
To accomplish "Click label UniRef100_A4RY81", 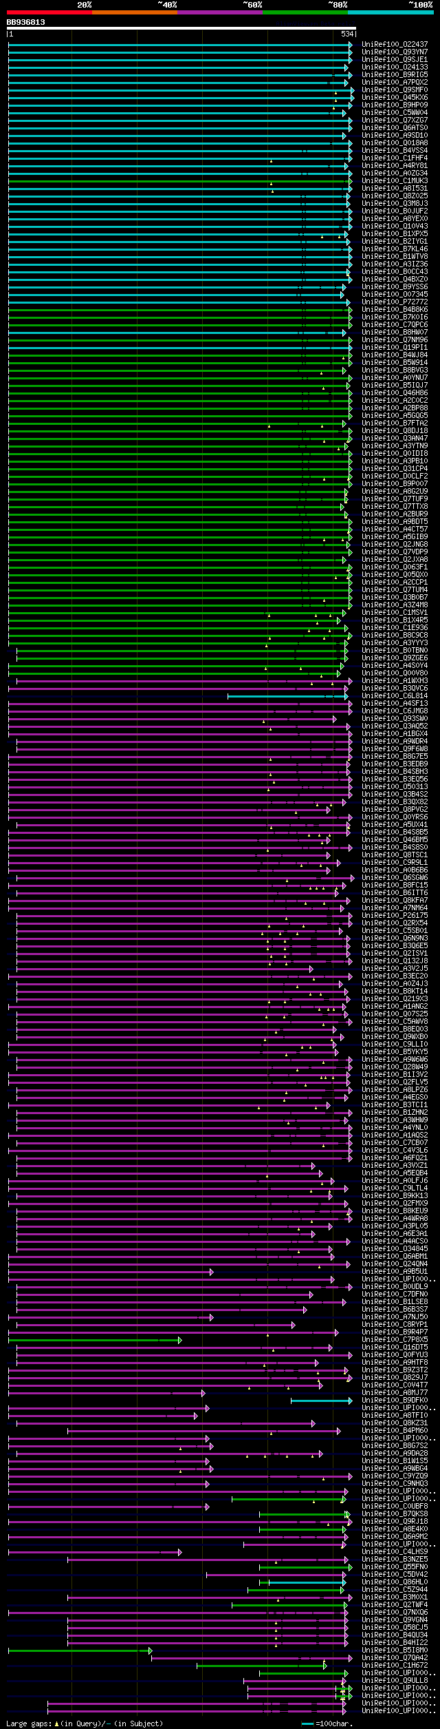I will click(395, 166).
